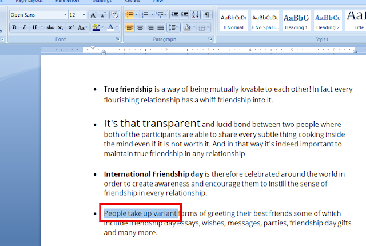366x246 pixels.
Task: Open the Page Layout tab
Action: 29,1
